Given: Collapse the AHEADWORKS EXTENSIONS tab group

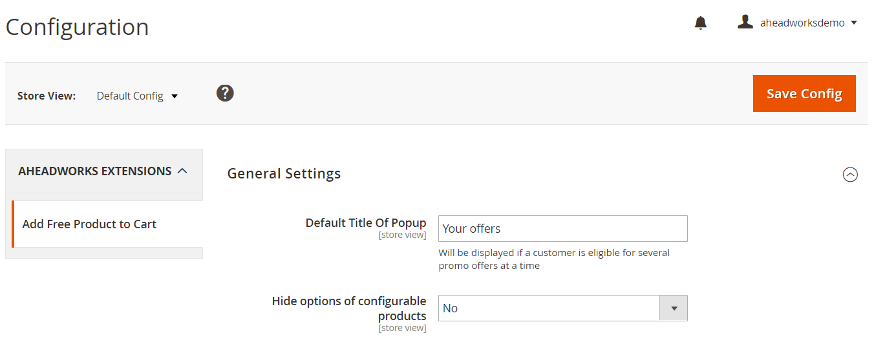Looking at the screenshot, I should click(x=95, y=171).
